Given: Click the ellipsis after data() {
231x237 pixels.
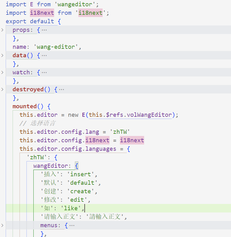Looking at the screenshot, I should (44, 56).
